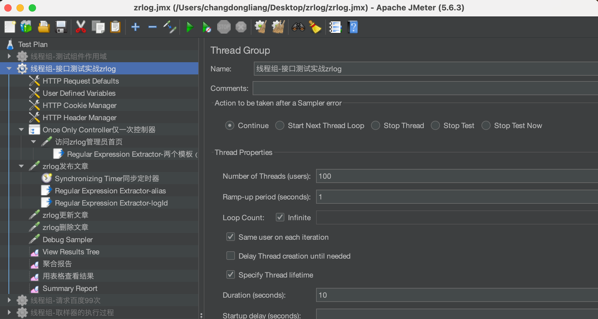Collapse 访问zrlog管理员首页 sampler node

[x=34, y=142]
